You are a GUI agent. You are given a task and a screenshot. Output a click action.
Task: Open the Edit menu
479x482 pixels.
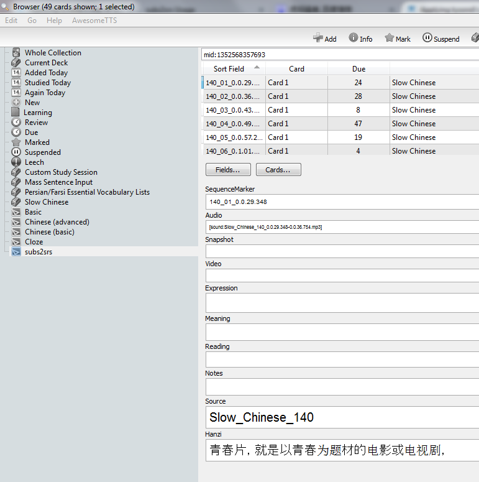(x=11, y=21)
